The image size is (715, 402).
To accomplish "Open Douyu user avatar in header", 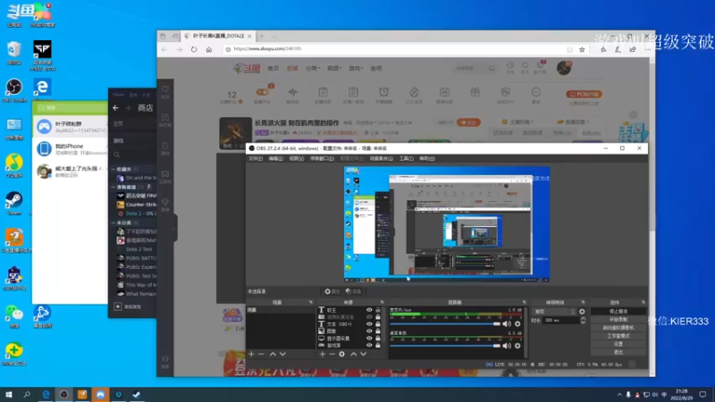I will pos(564,68).
